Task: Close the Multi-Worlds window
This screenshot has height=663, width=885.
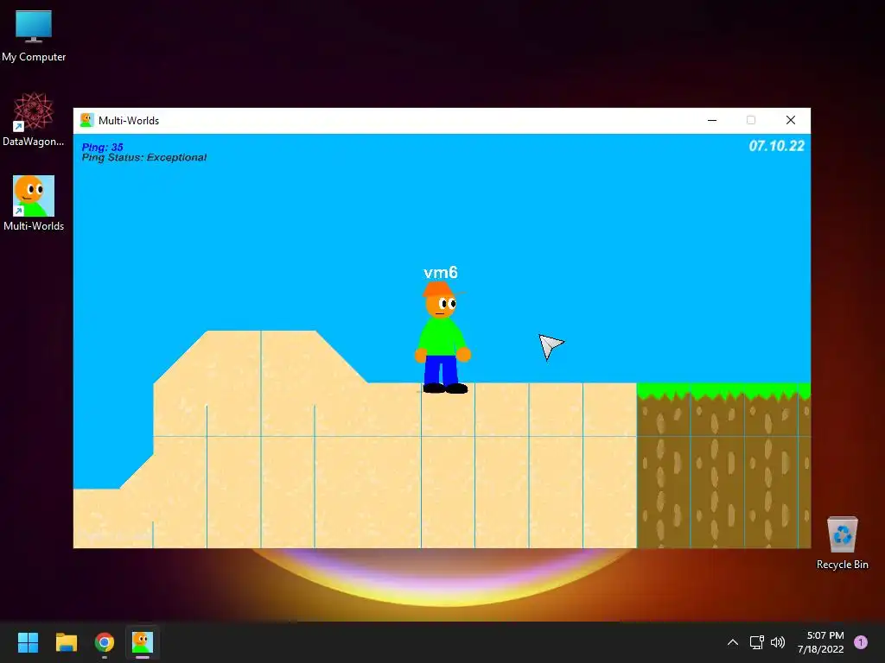Action: pyautogui.click(x=791, y=120)
